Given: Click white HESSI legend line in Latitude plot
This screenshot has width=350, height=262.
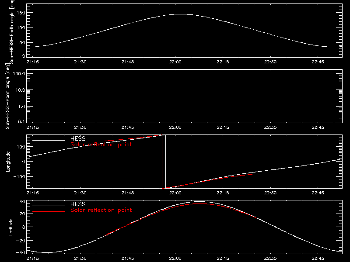Looking at the screenshot, I should (x=49, y=206).
